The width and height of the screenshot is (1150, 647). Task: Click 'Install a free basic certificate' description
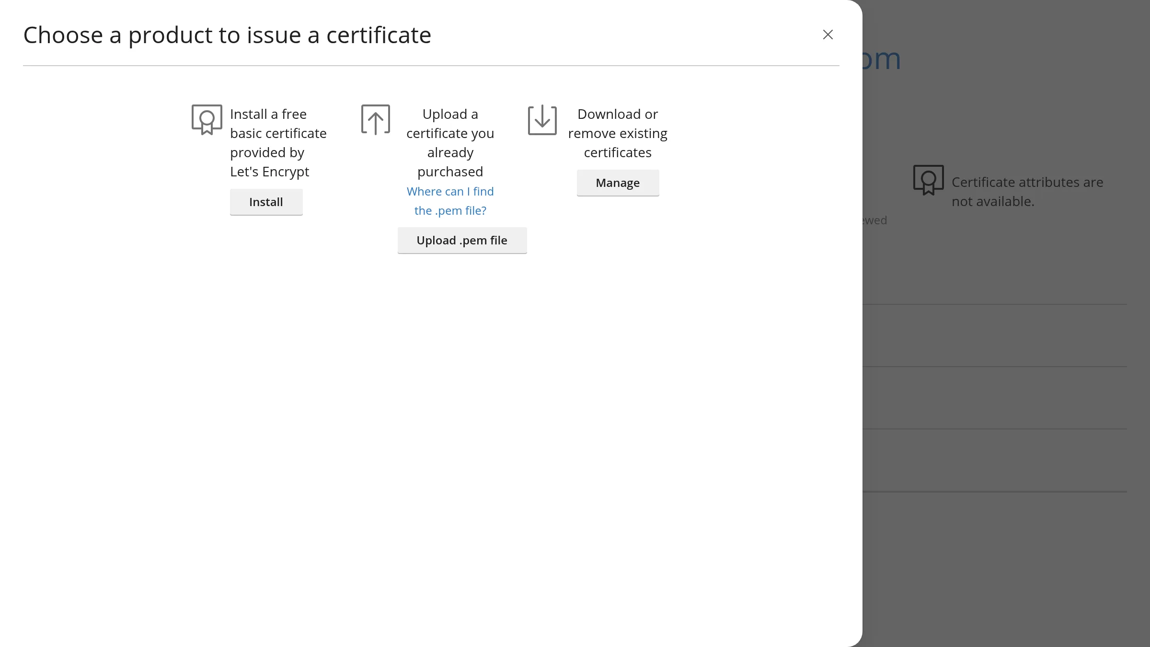click(x=278, y=143)
